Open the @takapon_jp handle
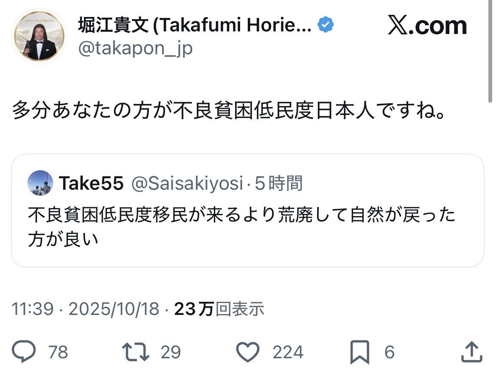 point(135,49)
